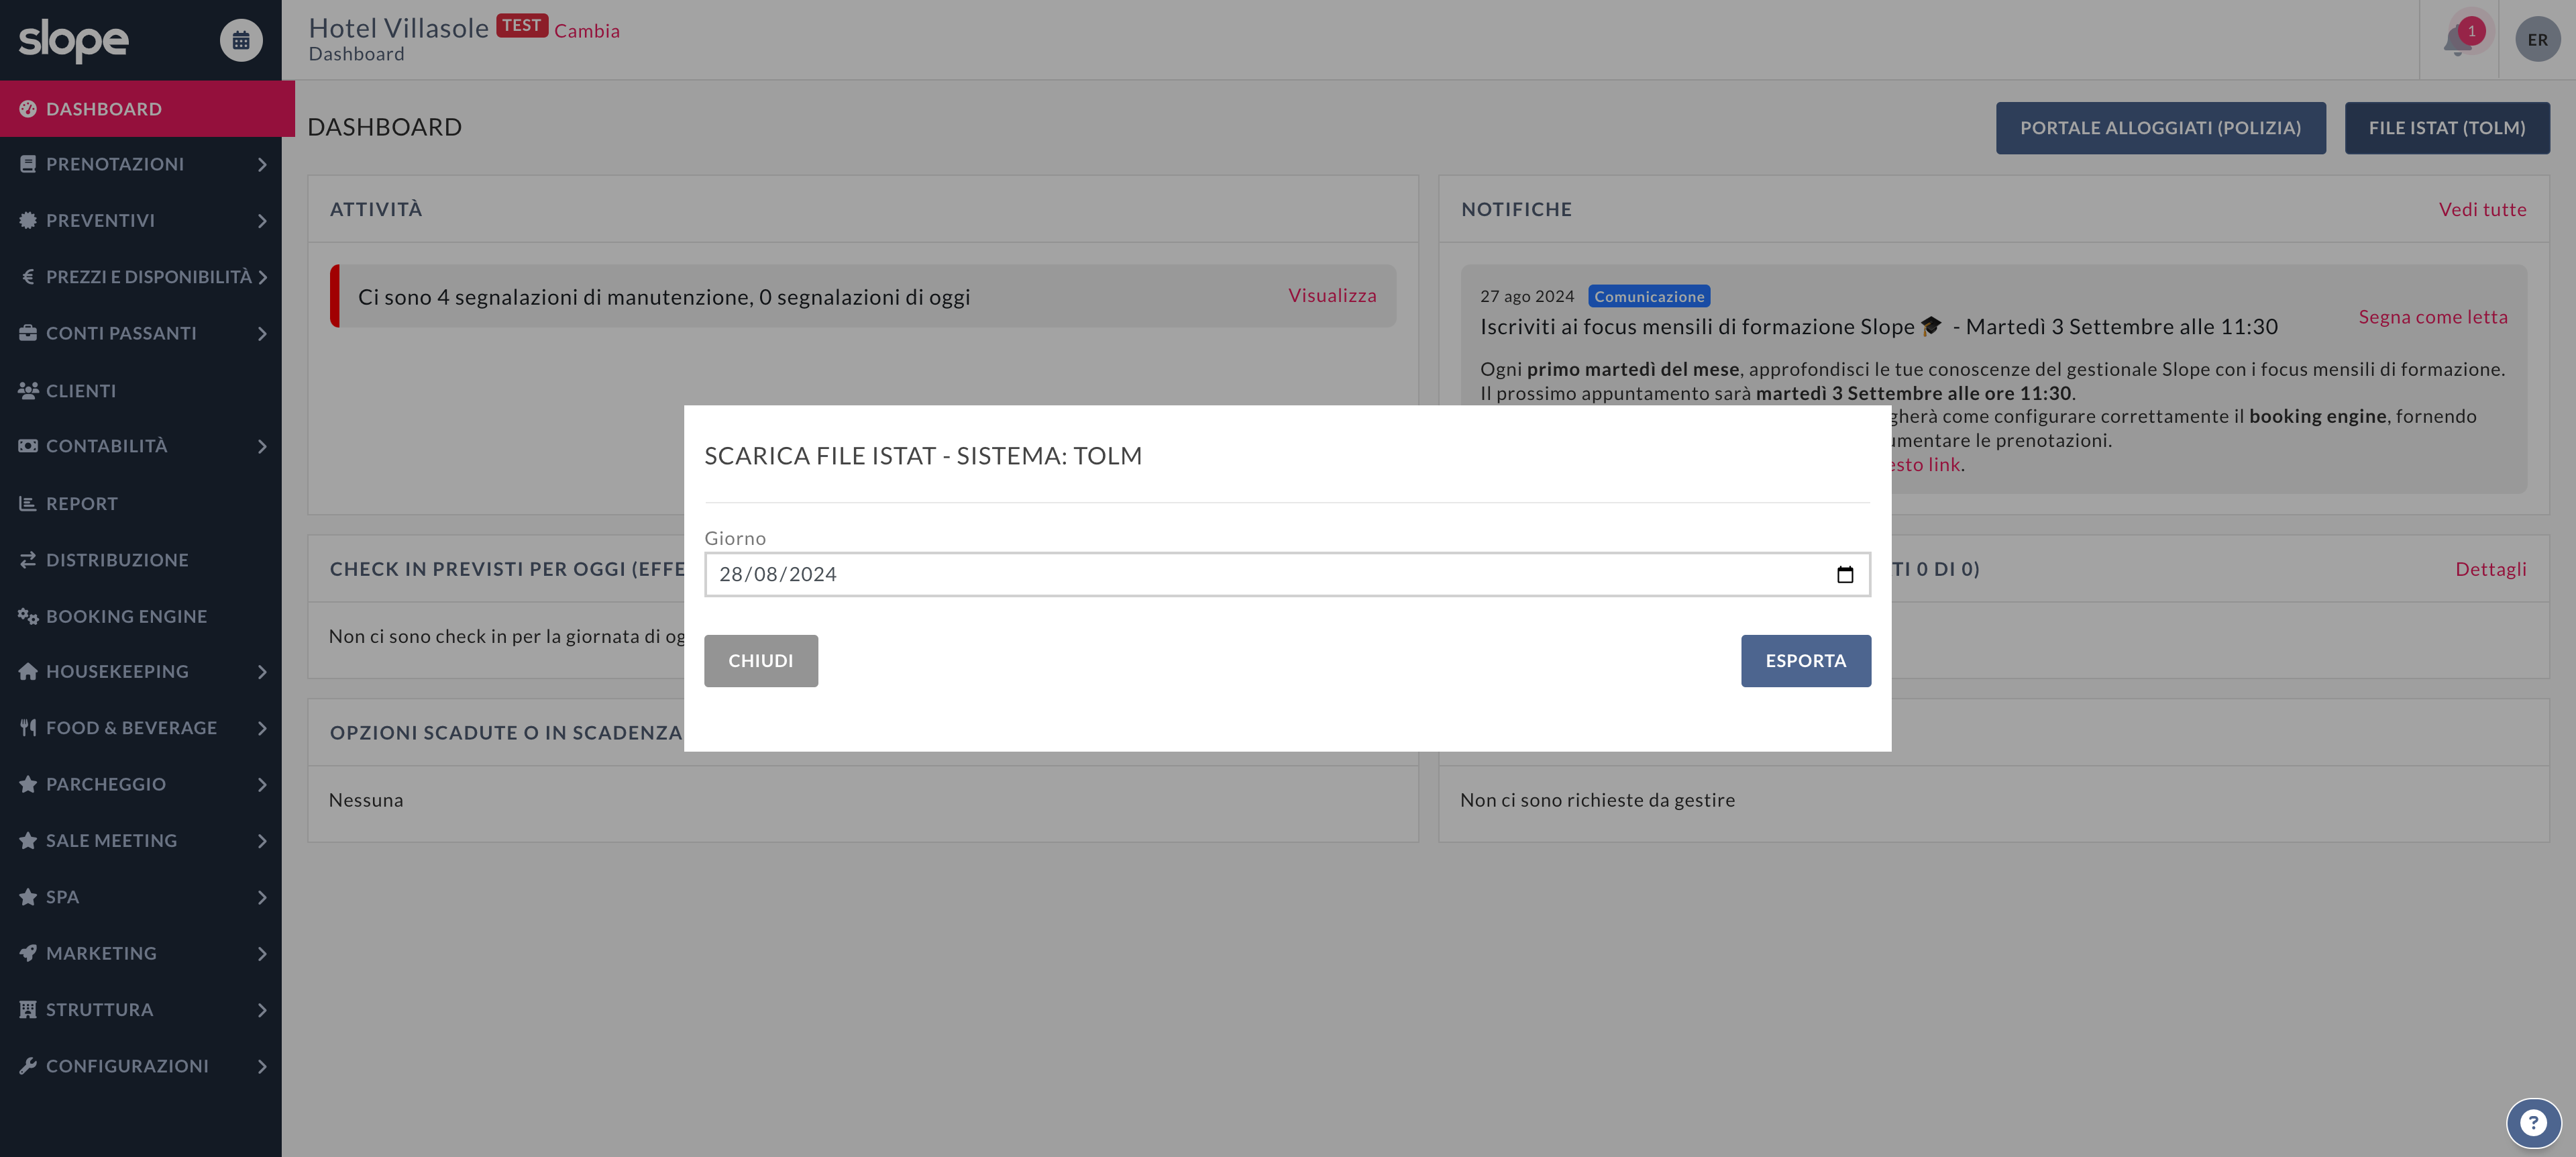Click the Cambia hotel link
The image size is (2576, 1157).
click(587, 31)
